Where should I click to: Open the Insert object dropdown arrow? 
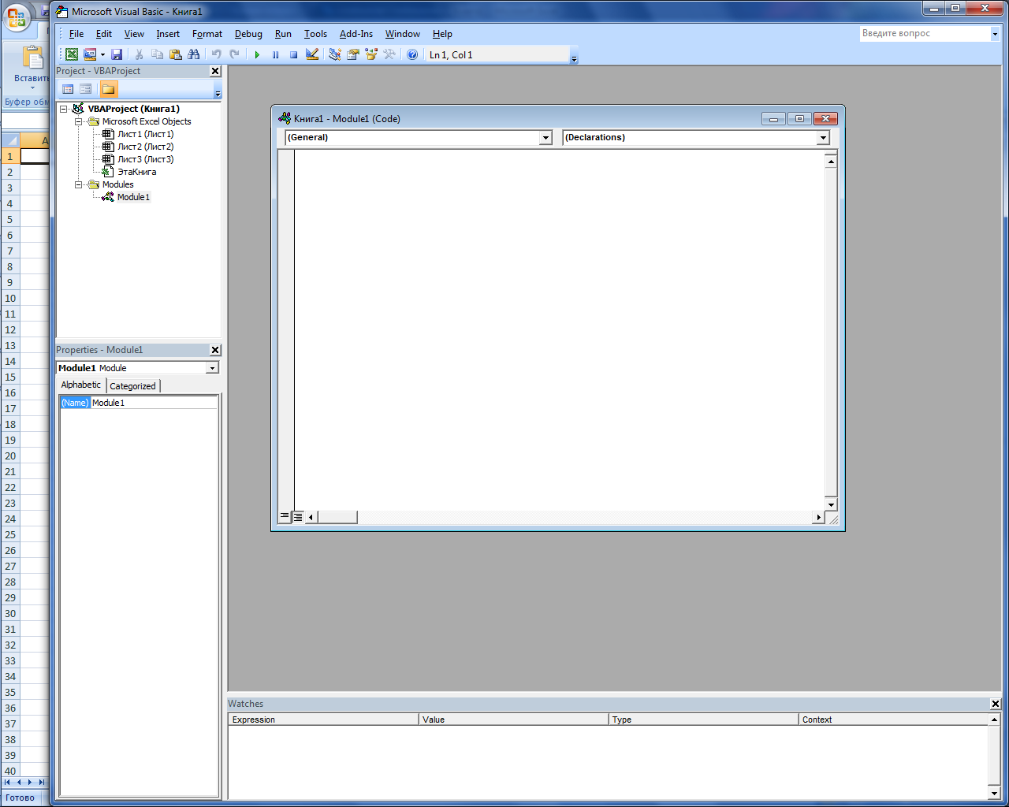pos(102,54)
